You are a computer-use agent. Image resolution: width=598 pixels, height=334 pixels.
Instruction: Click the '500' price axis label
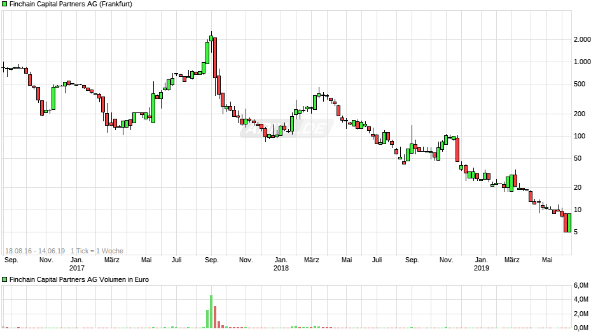(580, 84)
